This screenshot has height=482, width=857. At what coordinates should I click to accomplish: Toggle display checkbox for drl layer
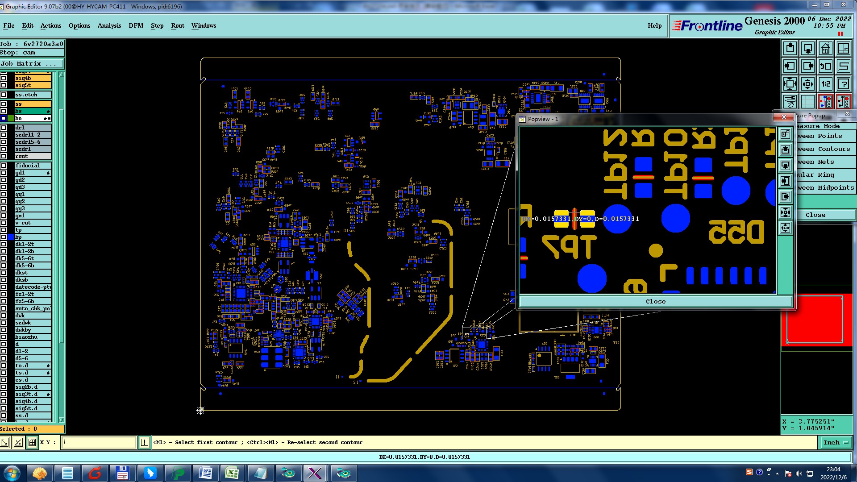(x=4, y=128)
